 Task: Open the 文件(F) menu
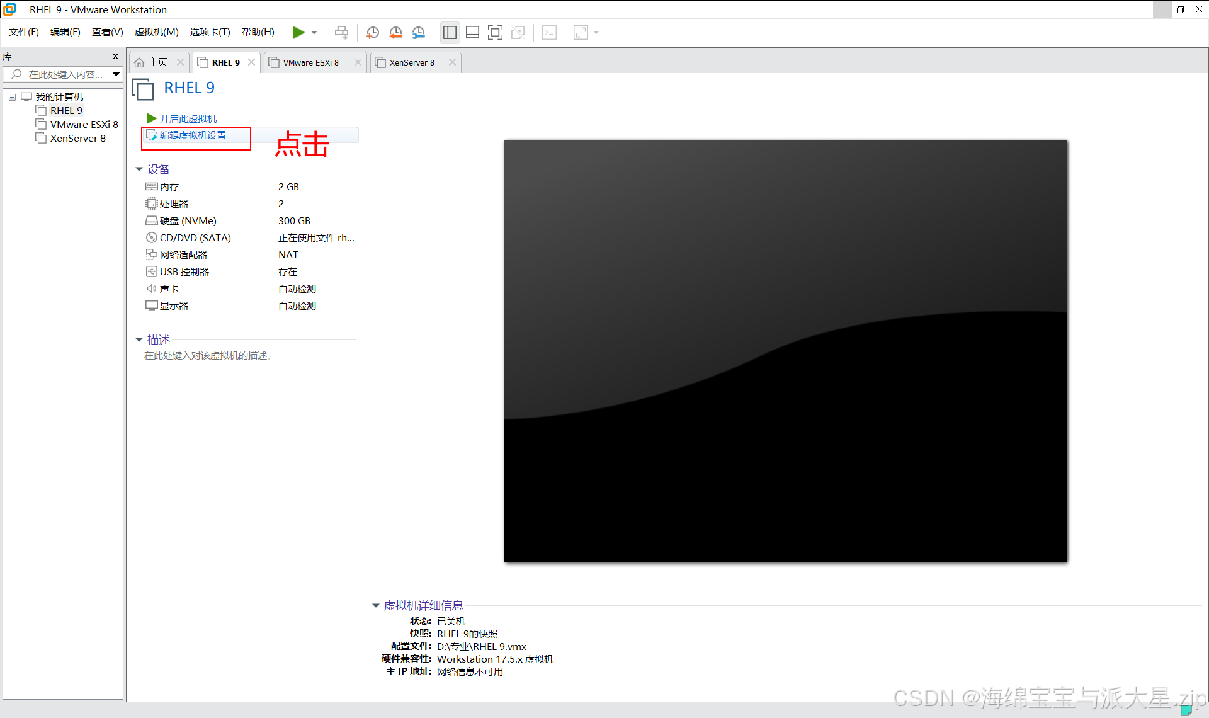coord(24,32)
